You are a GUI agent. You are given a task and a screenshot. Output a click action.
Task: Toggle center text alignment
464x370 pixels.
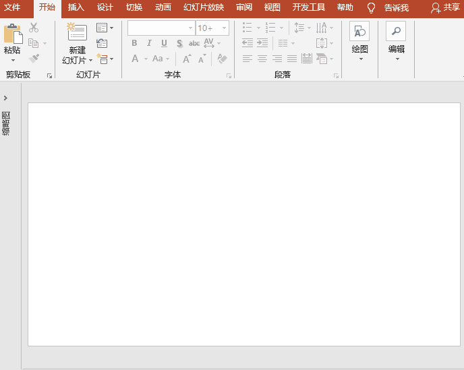pyautogui.click(x=262, y=59)
